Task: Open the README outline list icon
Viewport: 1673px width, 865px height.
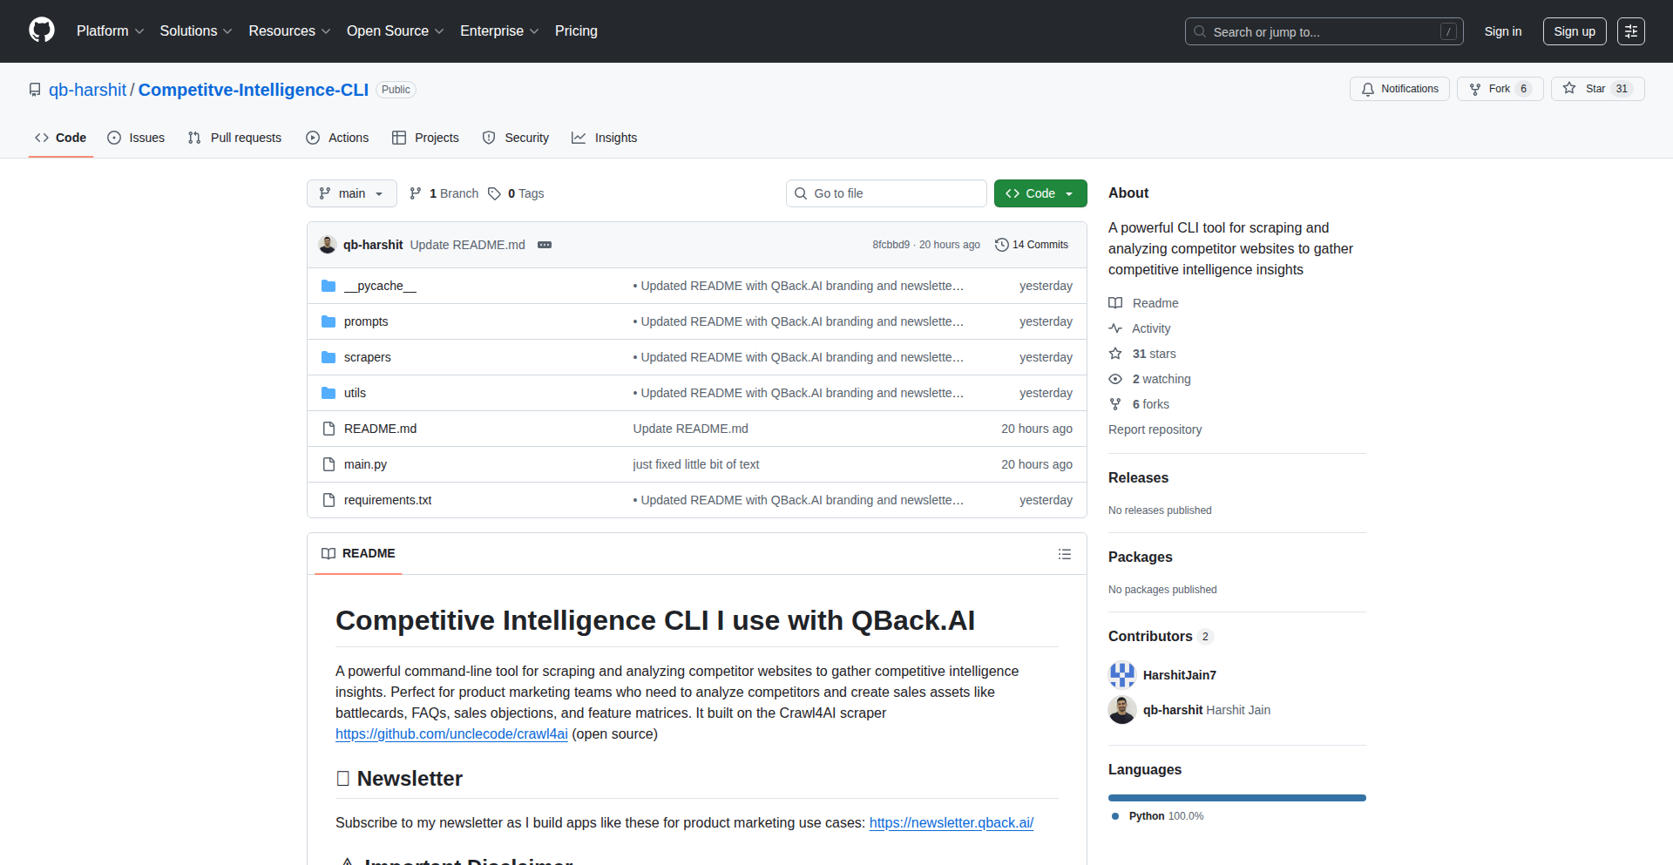Action: tap(1064, 554)
